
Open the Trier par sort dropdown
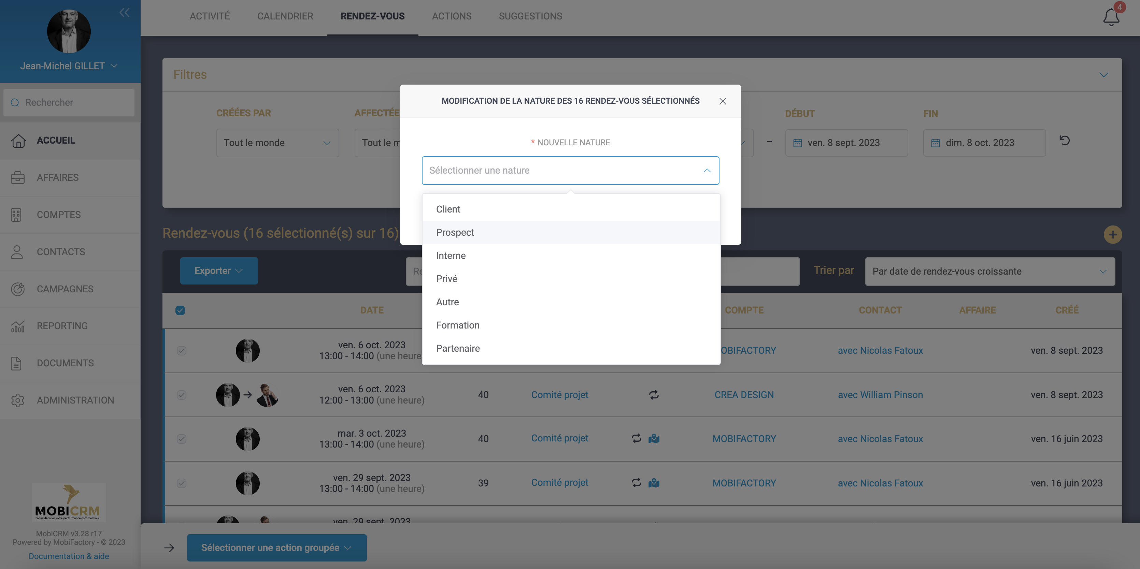(989, 271)
